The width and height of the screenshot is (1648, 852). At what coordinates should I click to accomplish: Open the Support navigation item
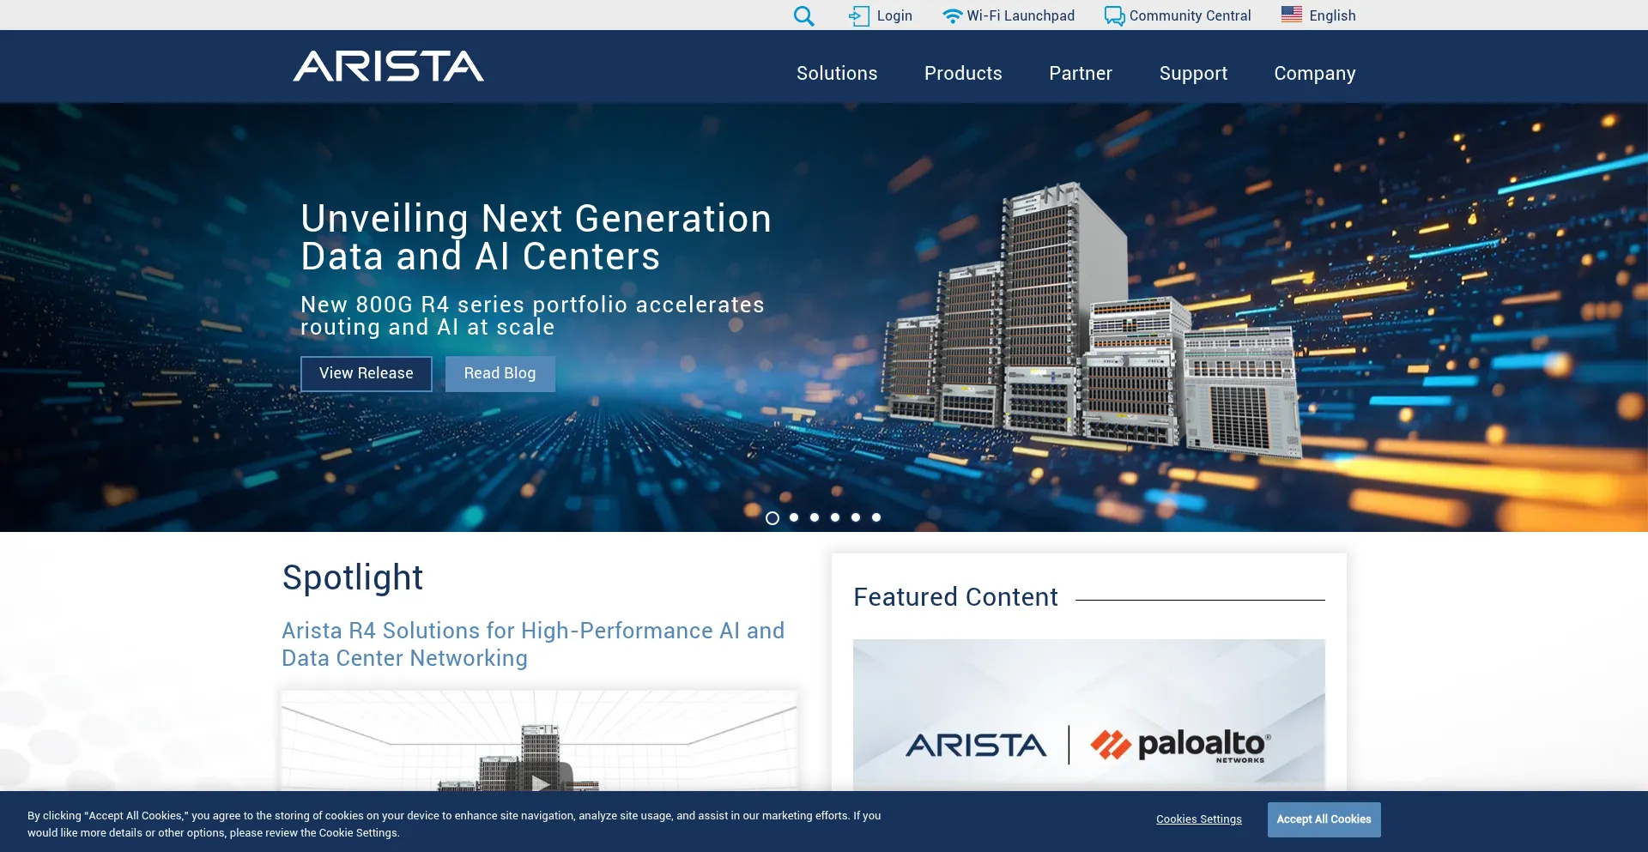coord(1192,74)
